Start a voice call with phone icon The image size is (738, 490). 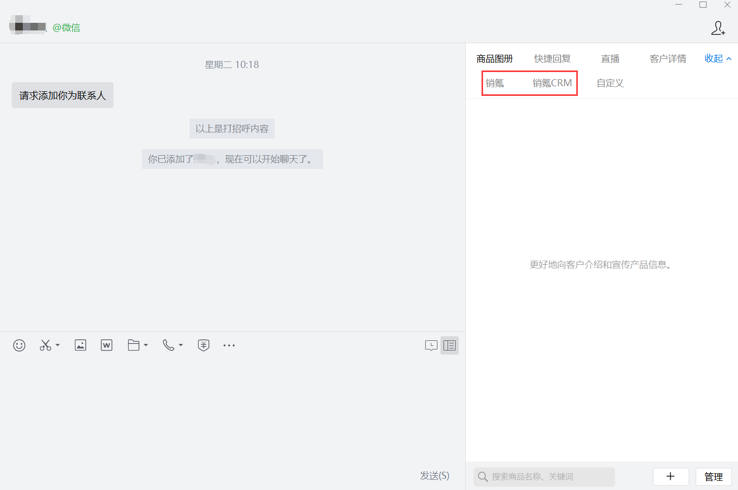coord(168,345)
